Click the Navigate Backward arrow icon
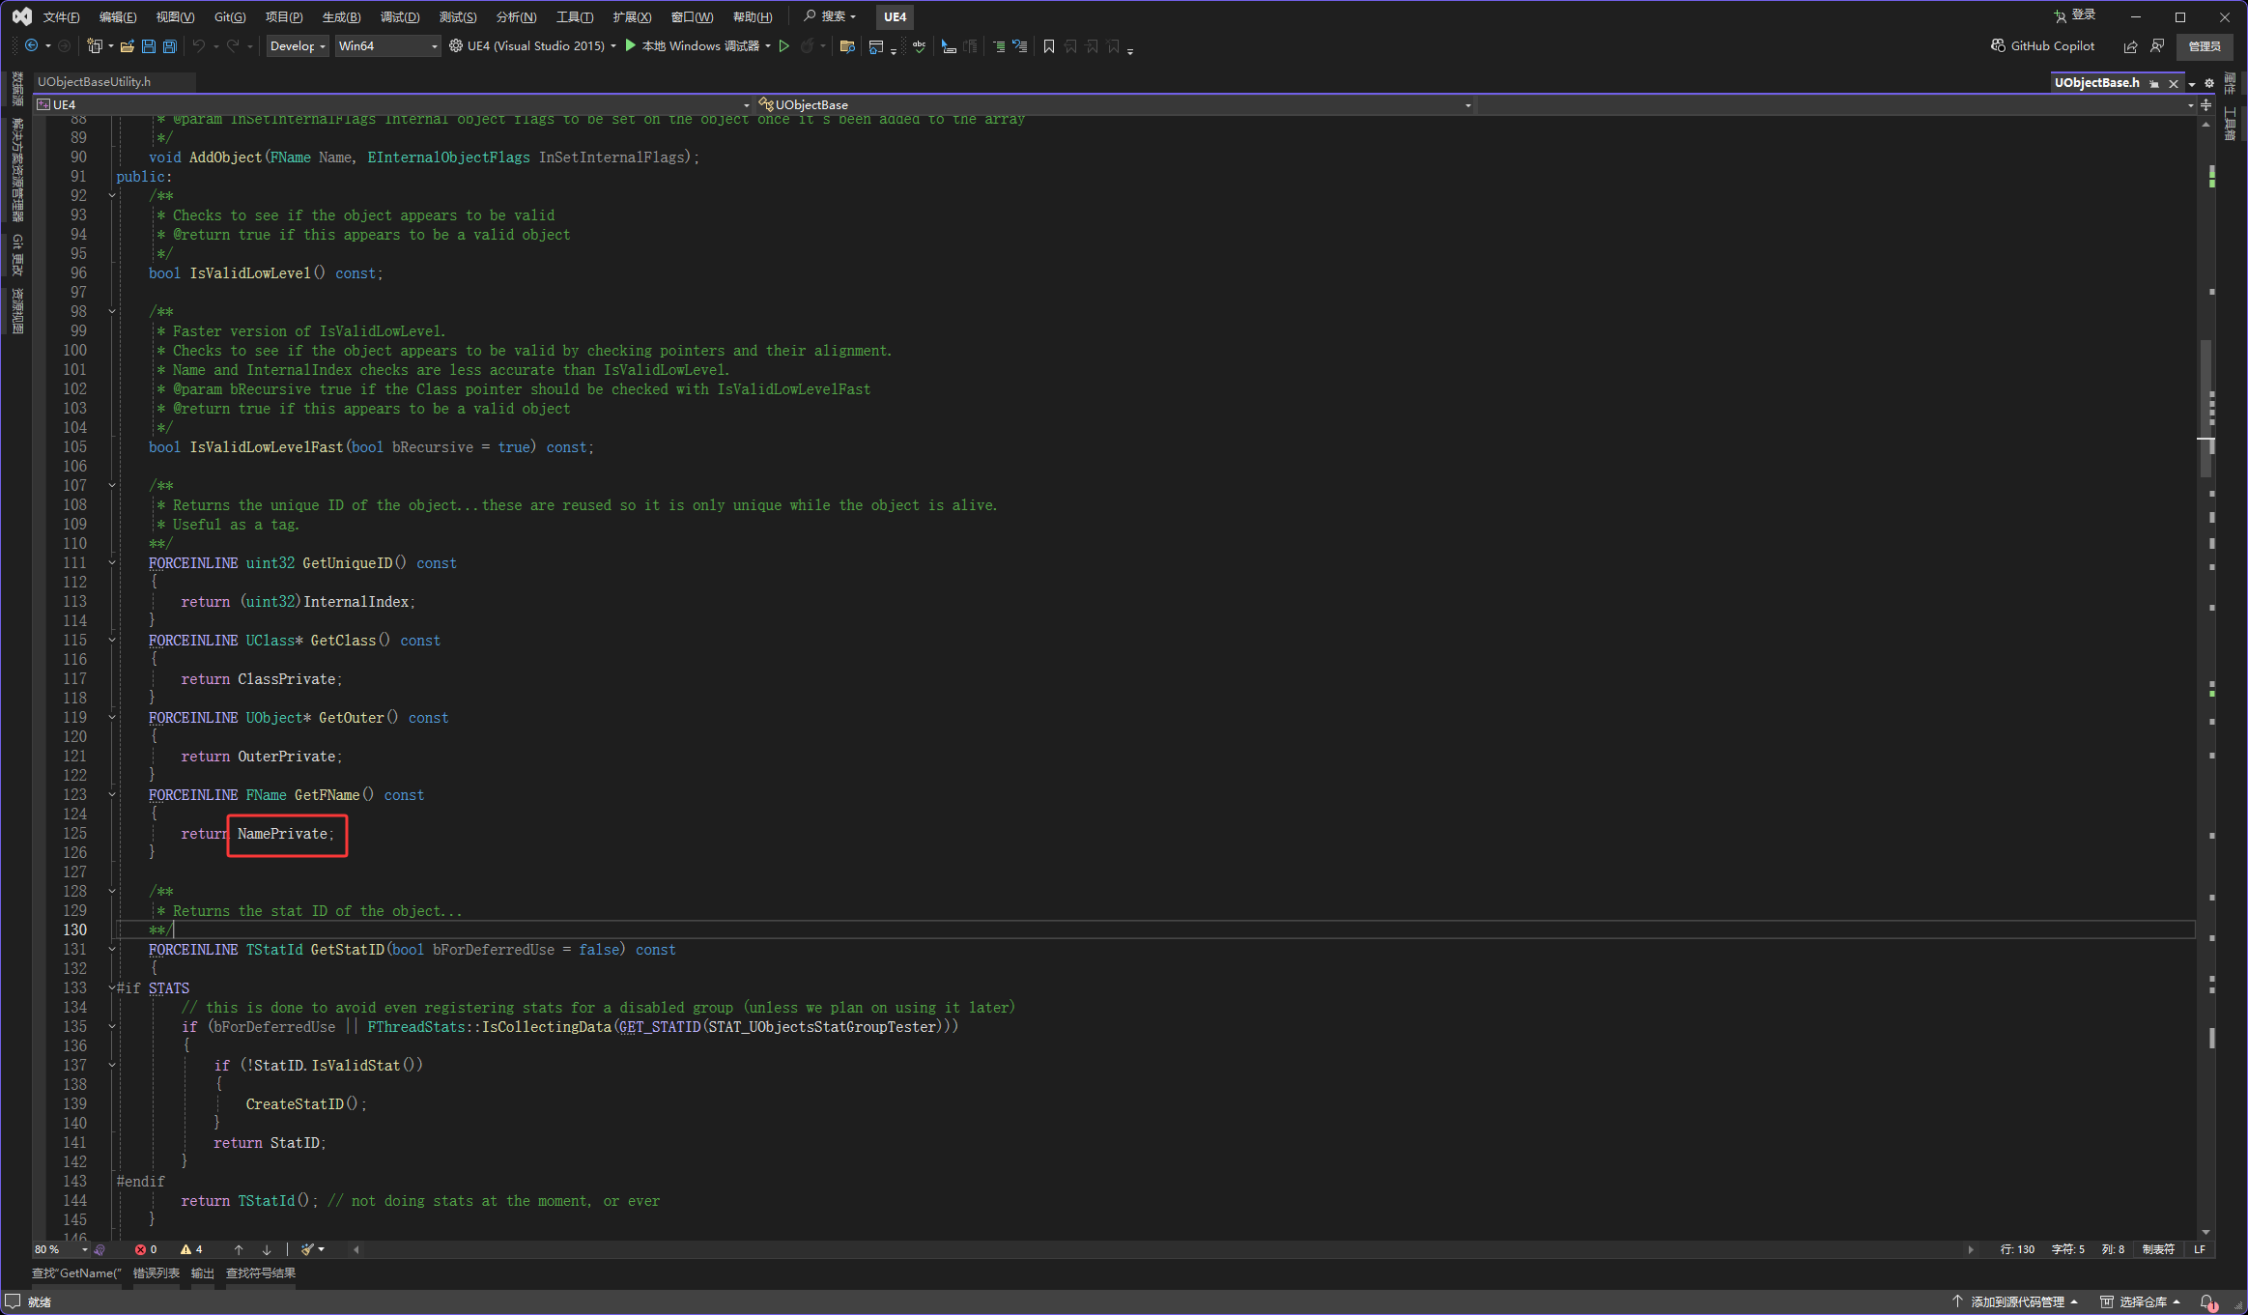This screenshot has width=2248, height=1315. [31, 46]
